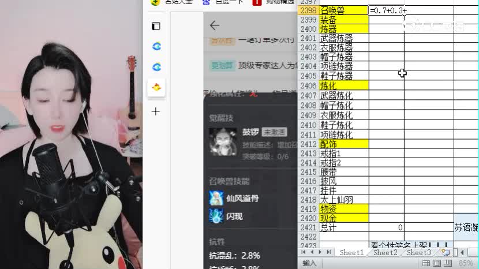Screen dimensions: 479x269
Task: Select the 项链炼器 cell
Action: (344, 66)
